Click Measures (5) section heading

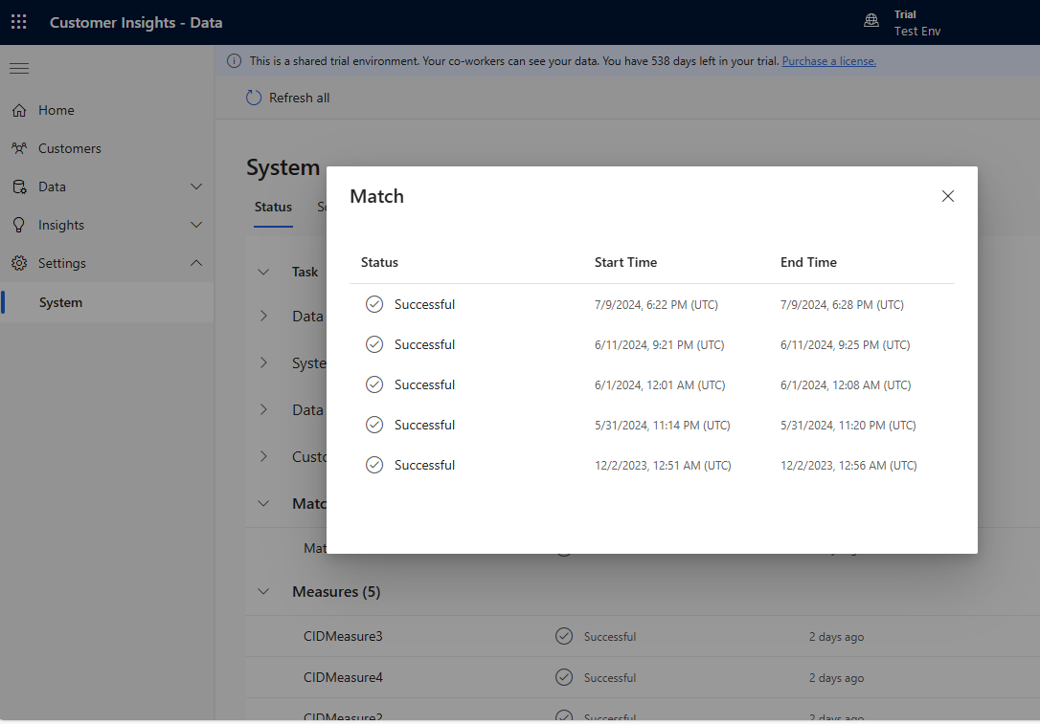[336, 591]
